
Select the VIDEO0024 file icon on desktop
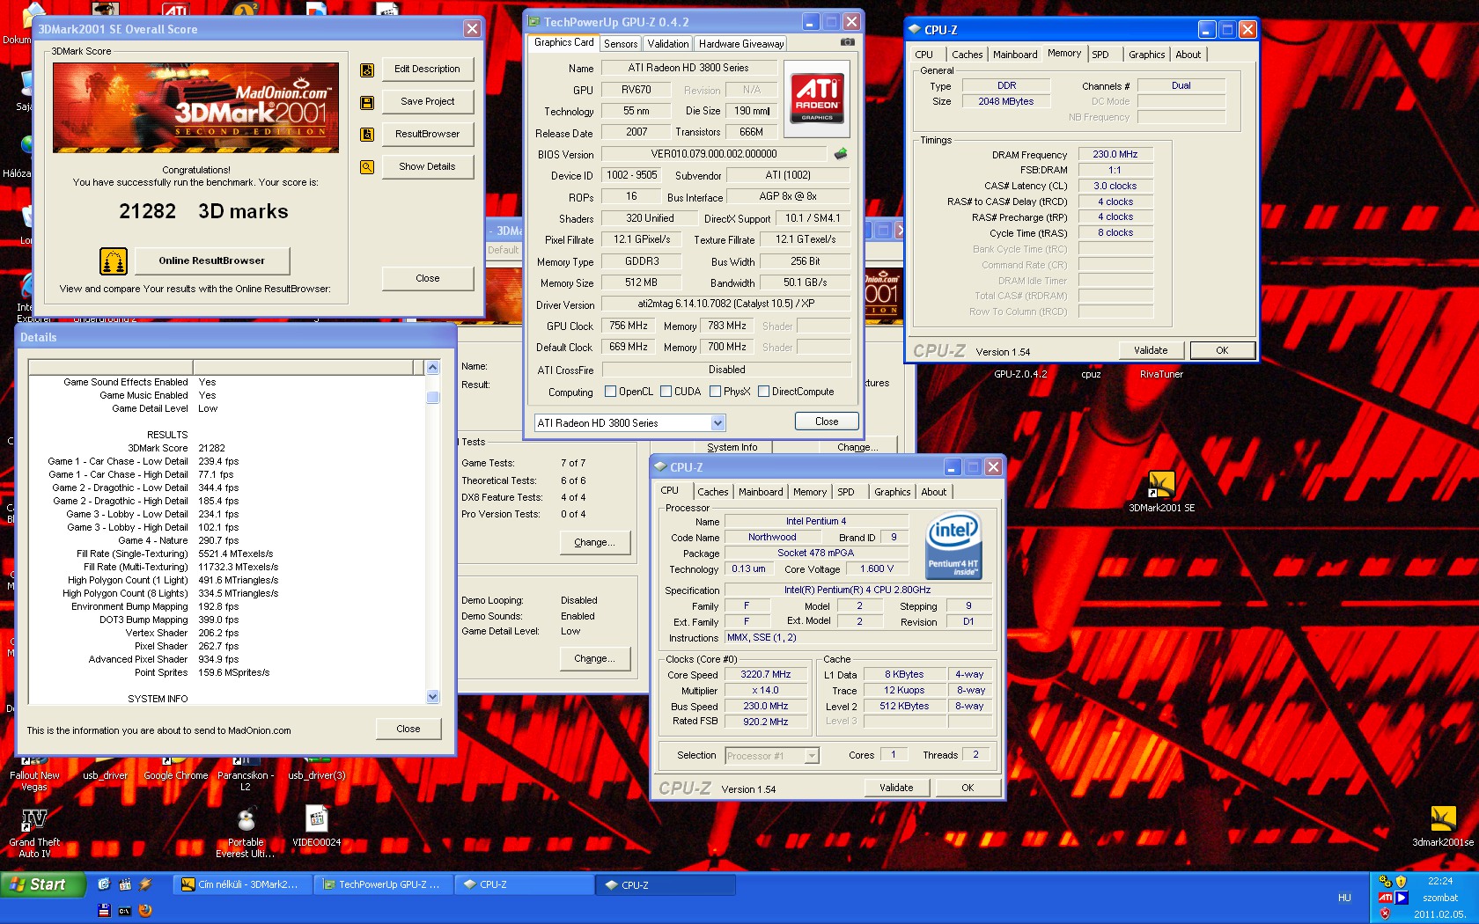pyautogui.click(x=317, y=826)
